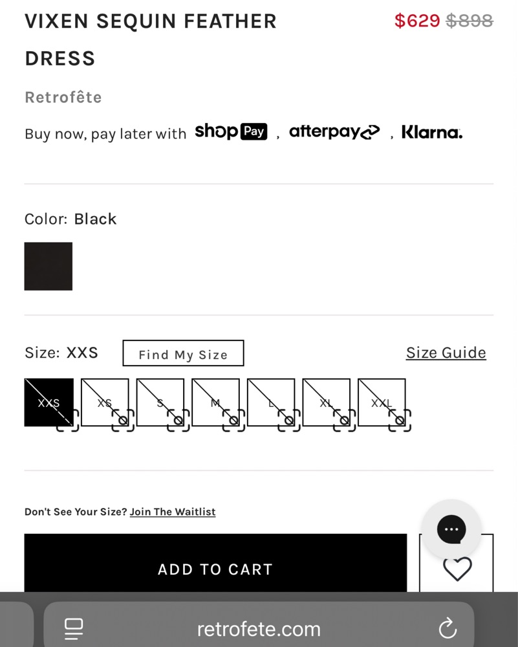Click the Find My Size button

[x=183, y=353]
